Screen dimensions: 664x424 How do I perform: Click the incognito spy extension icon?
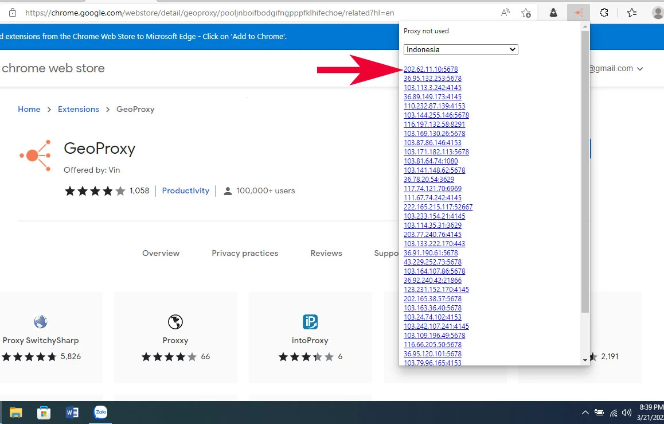click(x=553, y=13)
